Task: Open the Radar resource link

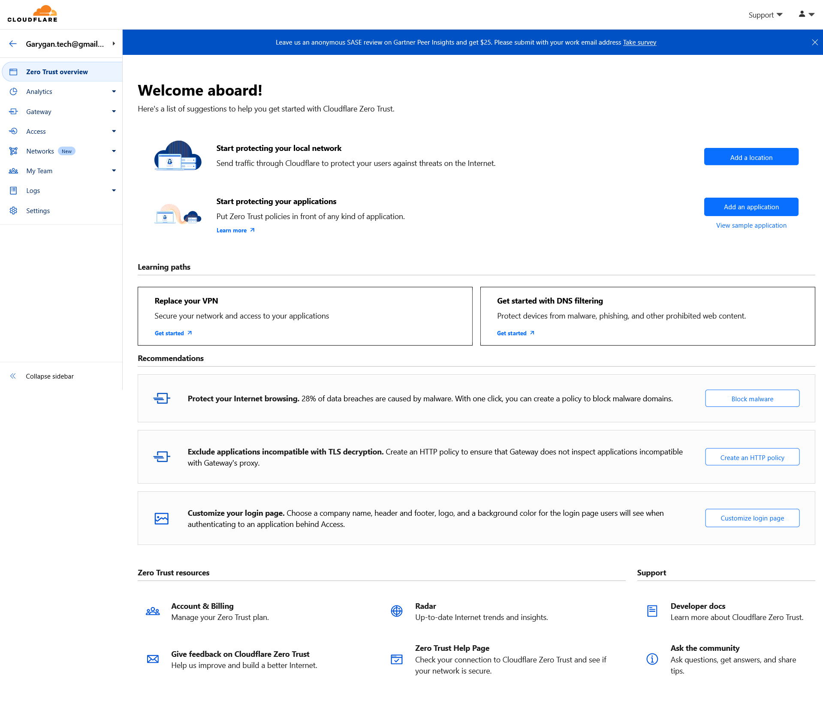Action: point(425,606)
